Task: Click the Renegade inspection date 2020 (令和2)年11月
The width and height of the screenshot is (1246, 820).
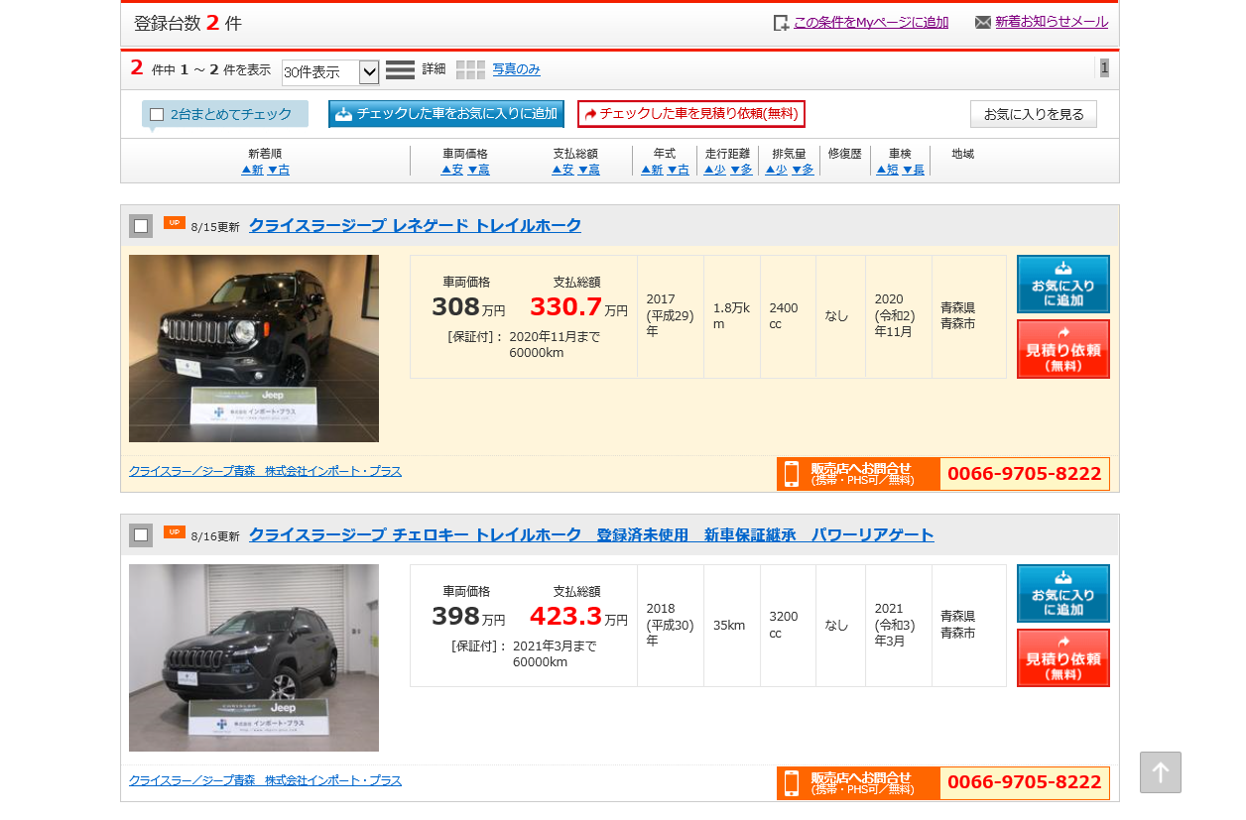Action: [x=895, y=315]
